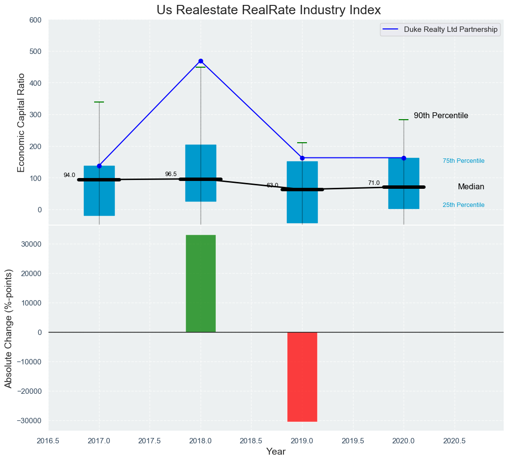Screen dimensions: 509x461
Task: Click the green 90th percentile cap for 2017
Action: pyautogui.click(x=99, y=102)
